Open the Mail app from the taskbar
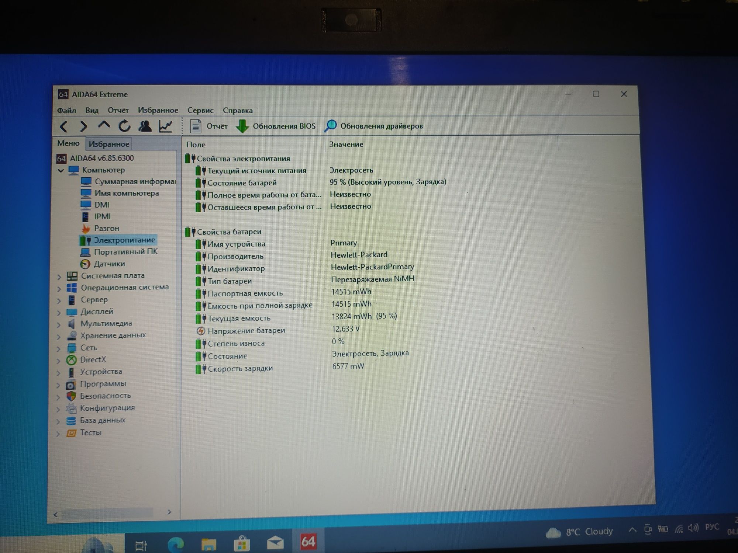Image resolution: width=738 pixels, height=553 pixels. pyautogui.click(x=275, y=543)
